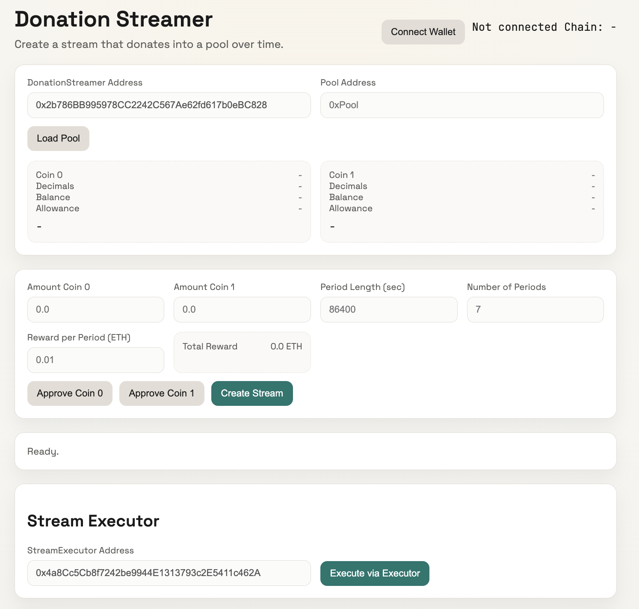Screen dimensions: 639x609
Task: Click the Connect Wallet button
Action: [423, 32]
